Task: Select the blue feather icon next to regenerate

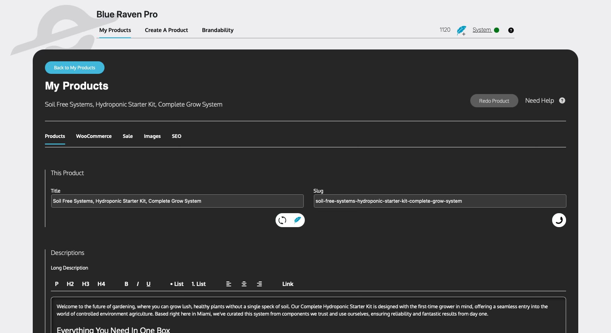Action: point(297,220)
